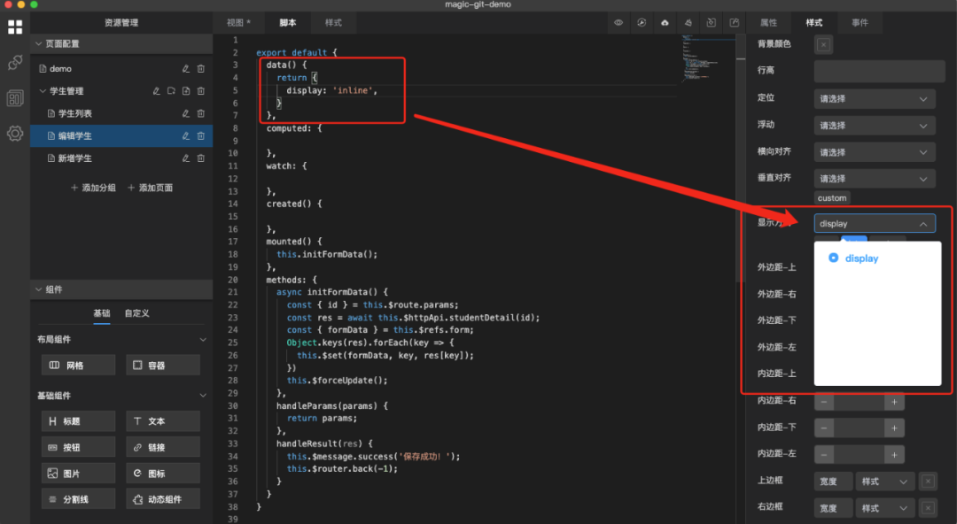The width and height of the screenshot is (957, 524).
Task: Click the 添加分组 button
Action: (x=93, y=188)
